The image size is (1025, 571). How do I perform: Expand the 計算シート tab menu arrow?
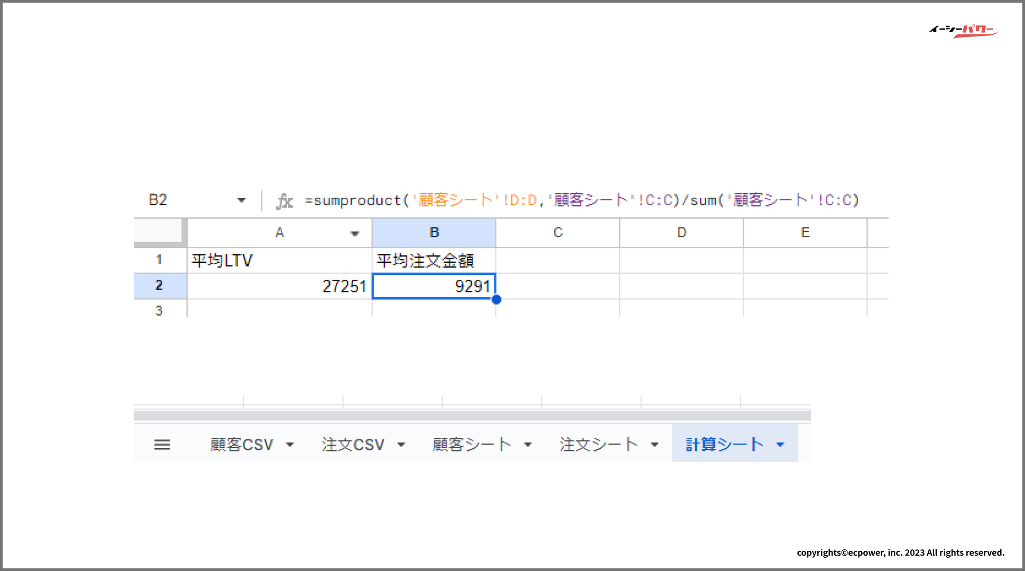pyautogui.click(x=780, y=445)
